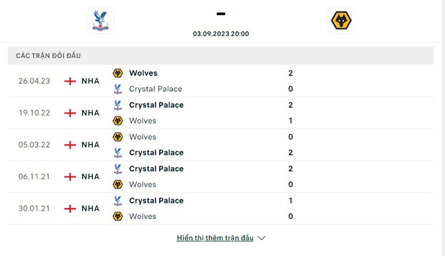
Task: Click the England flag beside 06.11.21
Action: click(x=70, y=177)
